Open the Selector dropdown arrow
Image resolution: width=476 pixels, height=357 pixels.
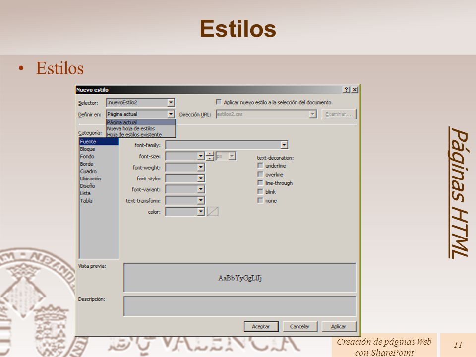tap(171, 102)
